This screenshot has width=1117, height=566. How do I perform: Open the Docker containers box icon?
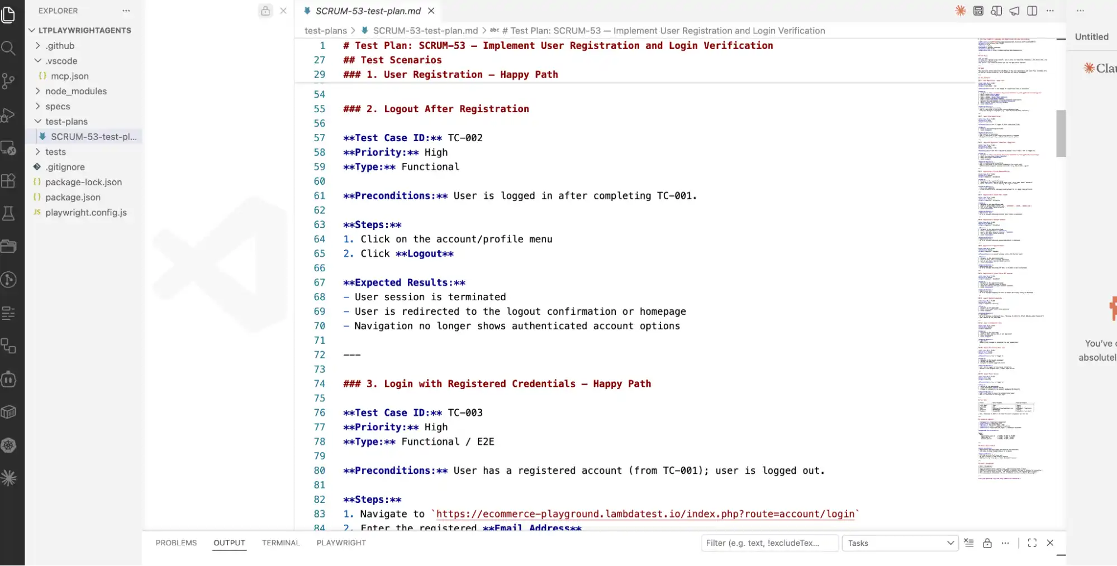[8, 412]
